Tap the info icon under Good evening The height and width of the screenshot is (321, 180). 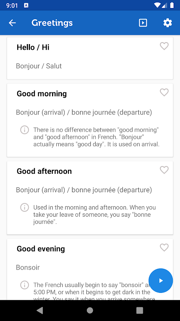(x=24, y=285)
